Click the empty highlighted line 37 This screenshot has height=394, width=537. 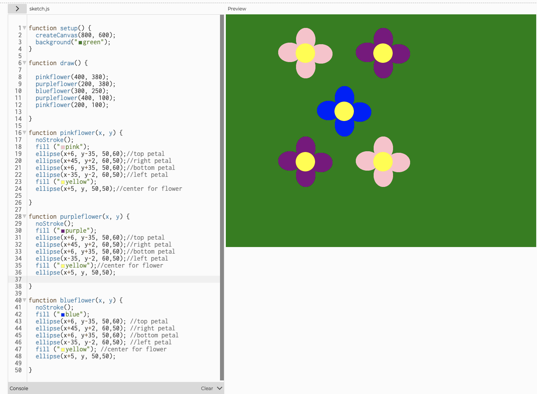[123, 279]
